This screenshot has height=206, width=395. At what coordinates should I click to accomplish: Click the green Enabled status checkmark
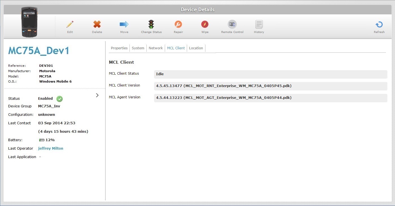[60, 99]
